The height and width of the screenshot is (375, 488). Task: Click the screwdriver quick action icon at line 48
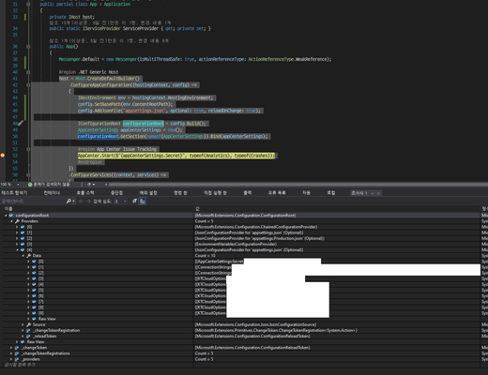pos(21,124)
